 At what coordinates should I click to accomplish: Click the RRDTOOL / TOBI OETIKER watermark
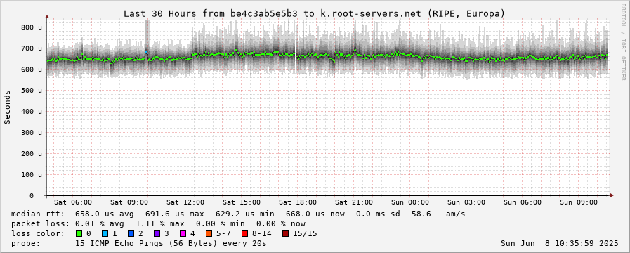pos(623,41)
